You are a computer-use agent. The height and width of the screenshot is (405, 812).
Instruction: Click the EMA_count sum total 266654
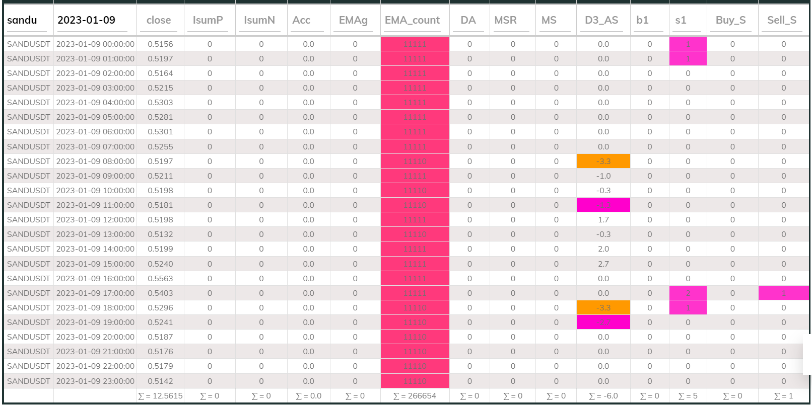tap(415, 396)
